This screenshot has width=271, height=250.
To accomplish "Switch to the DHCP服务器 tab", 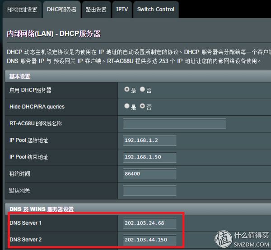I will point(61,9).
